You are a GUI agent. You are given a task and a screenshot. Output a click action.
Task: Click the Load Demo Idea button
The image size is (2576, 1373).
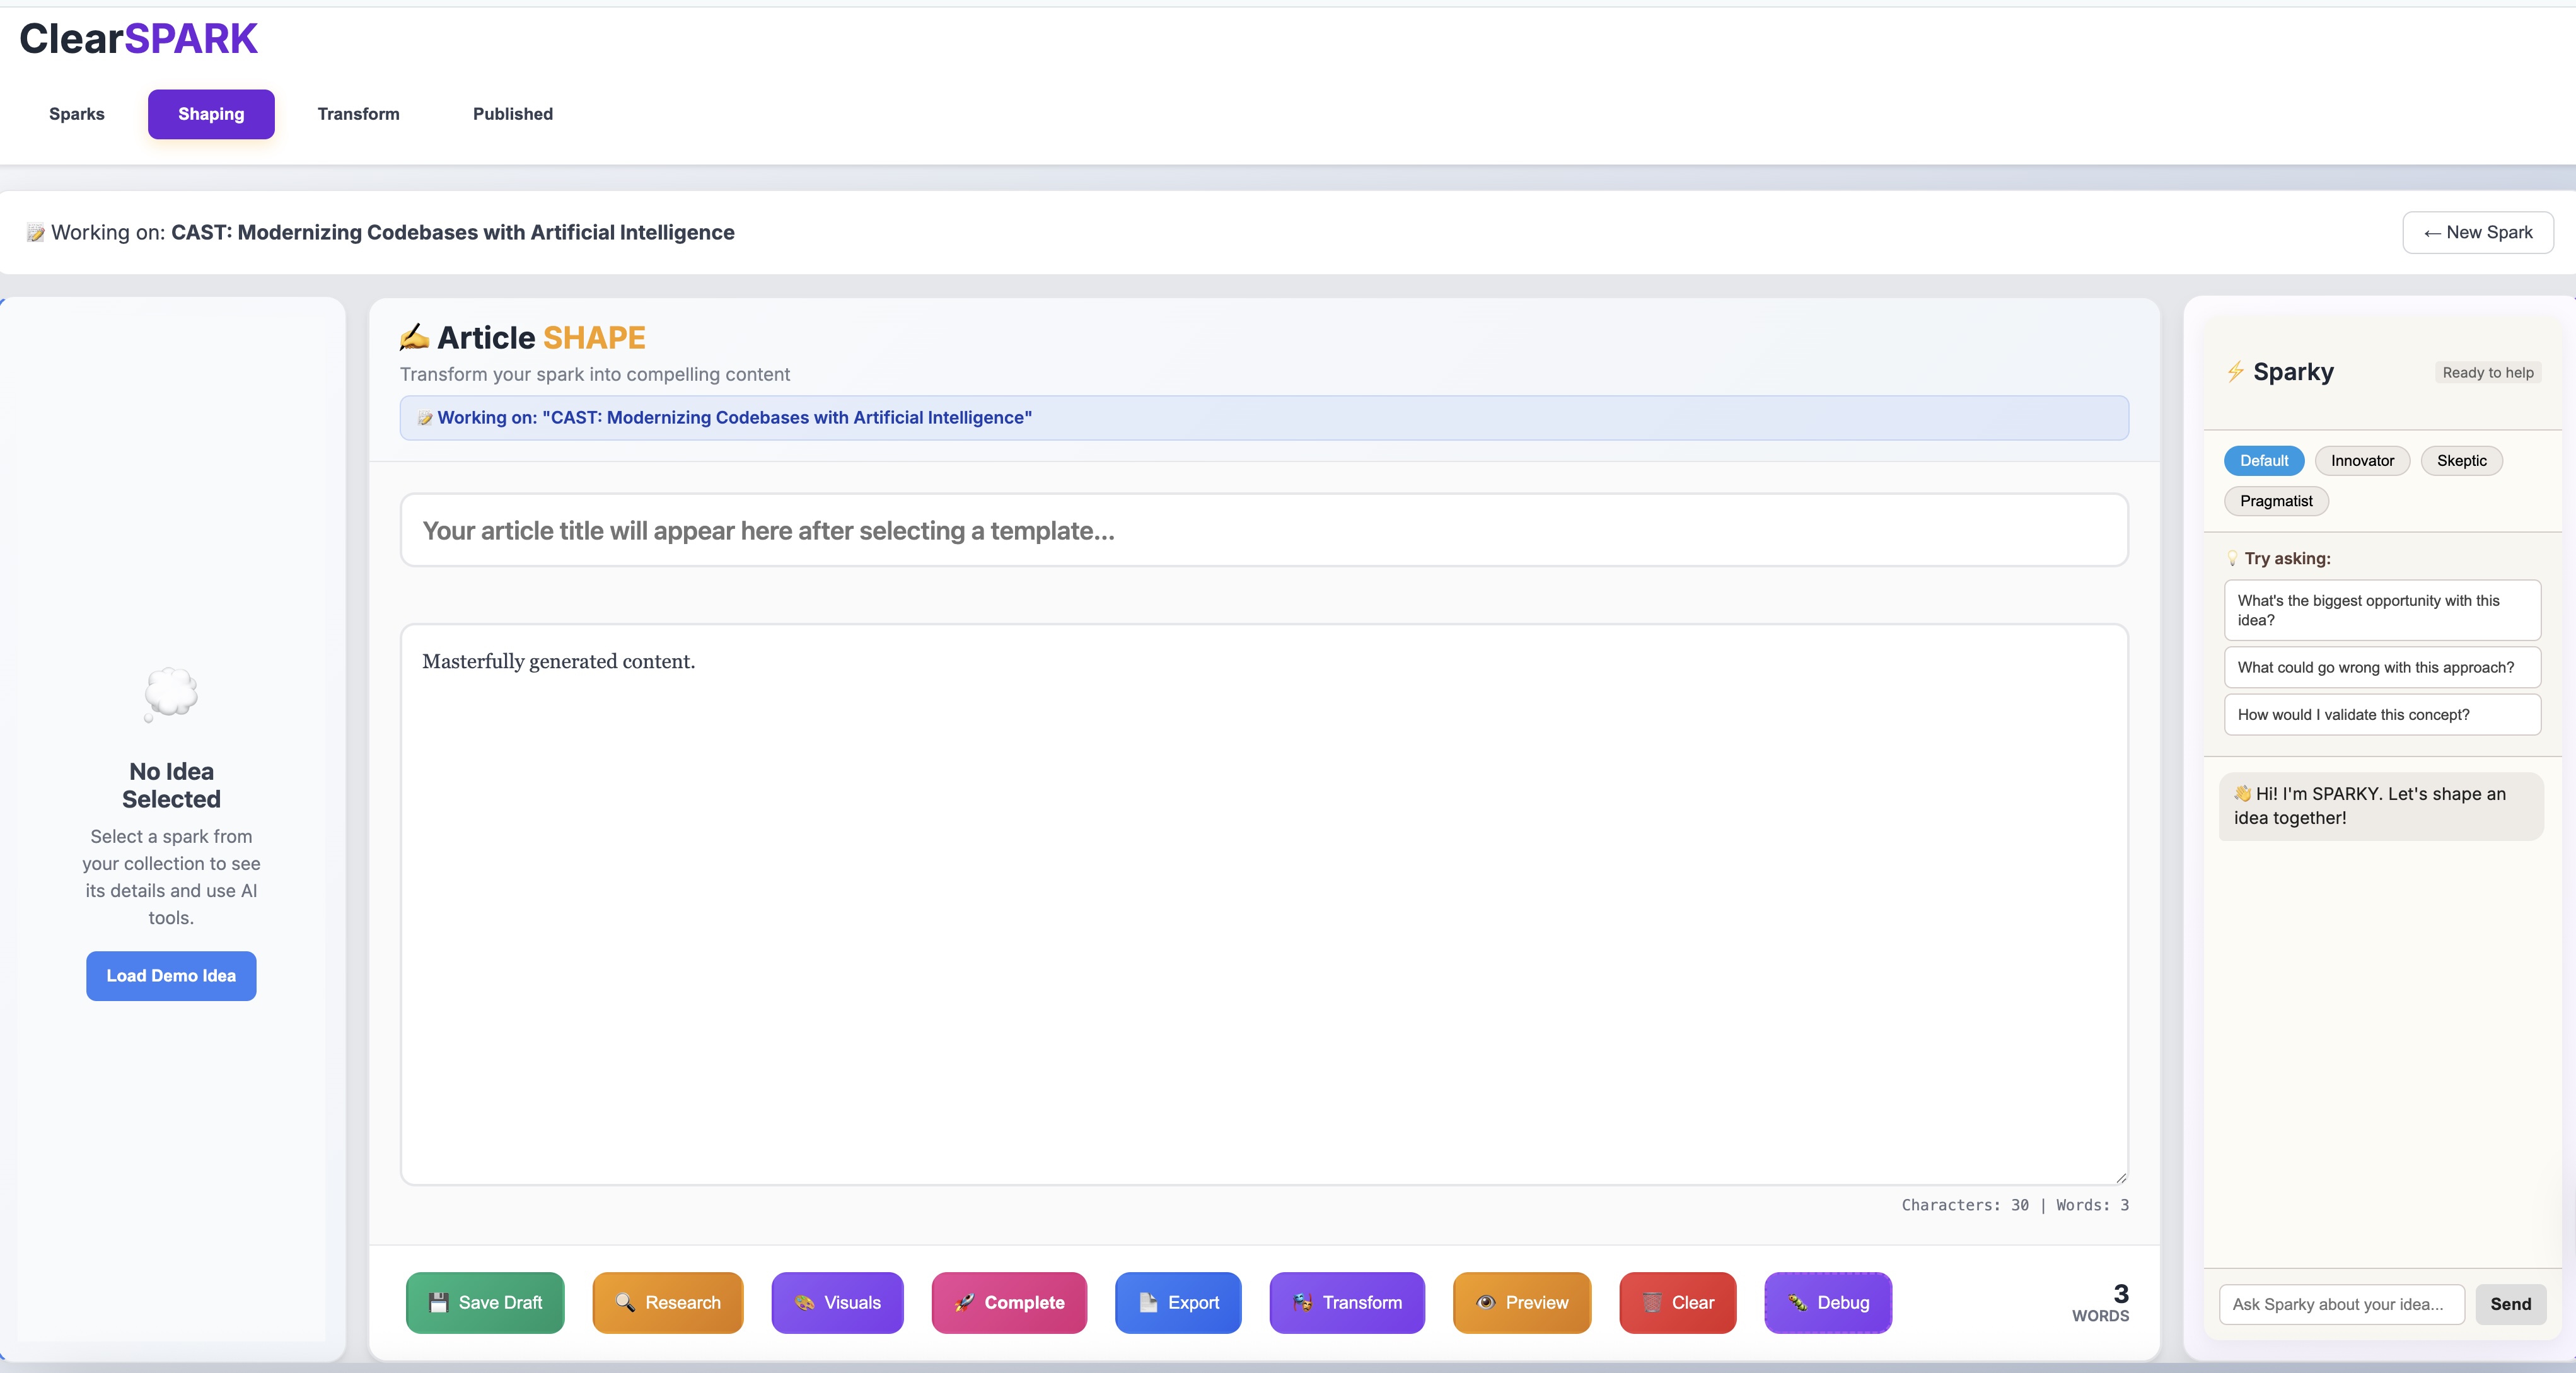tap(171, 976)
